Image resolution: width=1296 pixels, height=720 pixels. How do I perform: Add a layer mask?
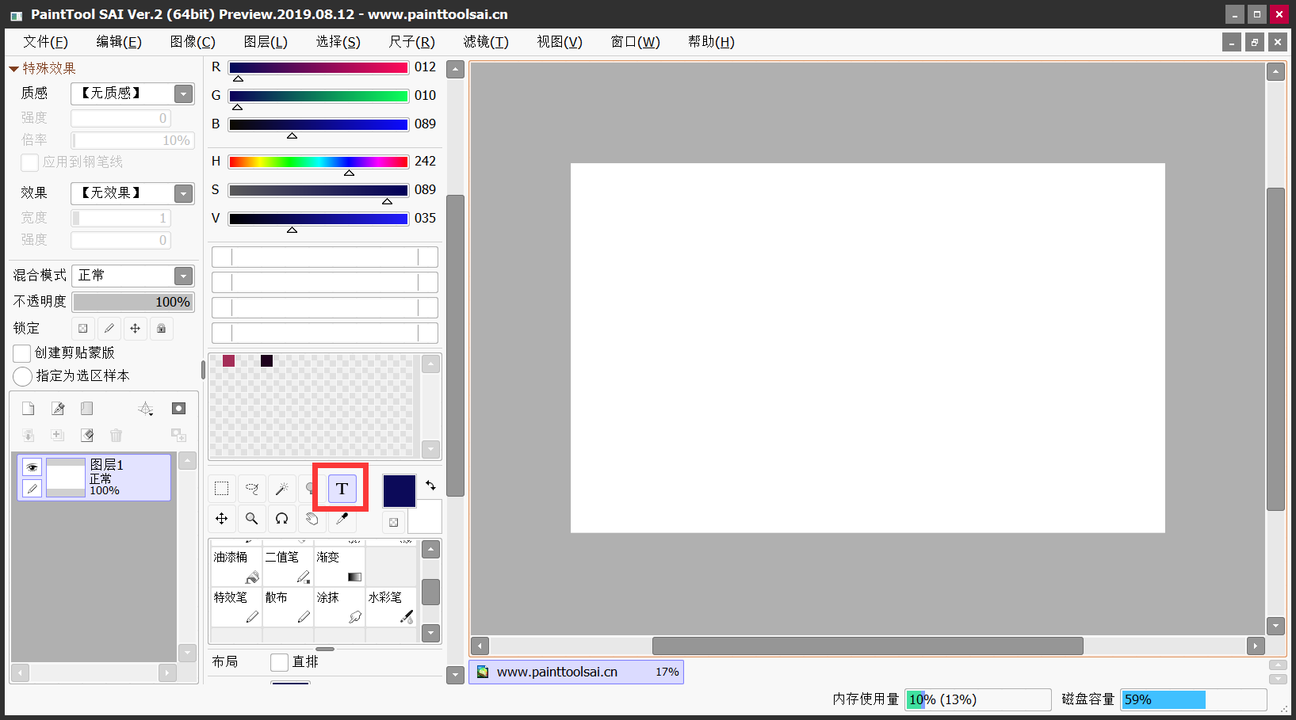(179, 409)
